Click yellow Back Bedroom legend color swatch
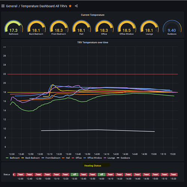Screen dimensions: 187x187 (23, 158)
